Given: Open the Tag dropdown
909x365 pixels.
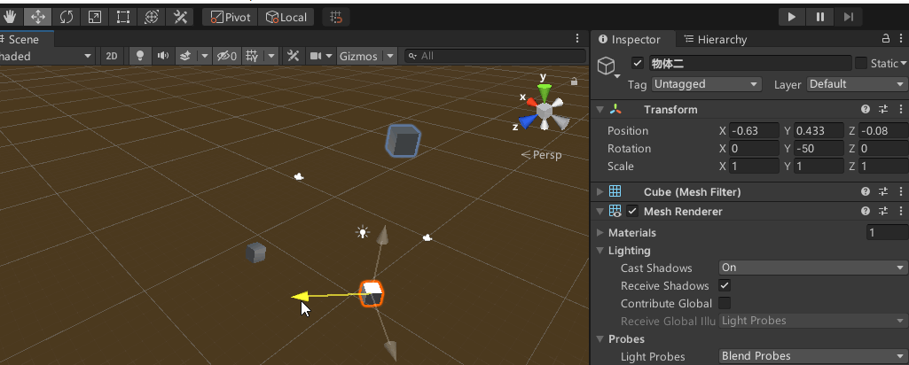Looking at the screenshot, I should pyautogui.click(x=706, y=84).
